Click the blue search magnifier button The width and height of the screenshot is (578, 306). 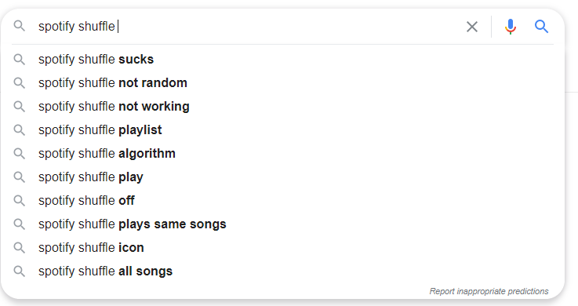[541, 27]
